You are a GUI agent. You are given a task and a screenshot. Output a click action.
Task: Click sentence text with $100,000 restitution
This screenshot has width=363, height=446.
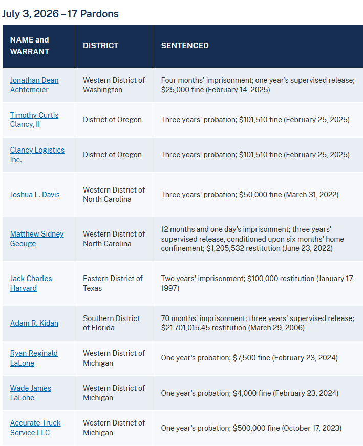[258, 283]
